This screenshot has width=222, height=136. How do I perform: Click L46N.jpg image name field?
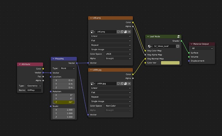point(106,84)
